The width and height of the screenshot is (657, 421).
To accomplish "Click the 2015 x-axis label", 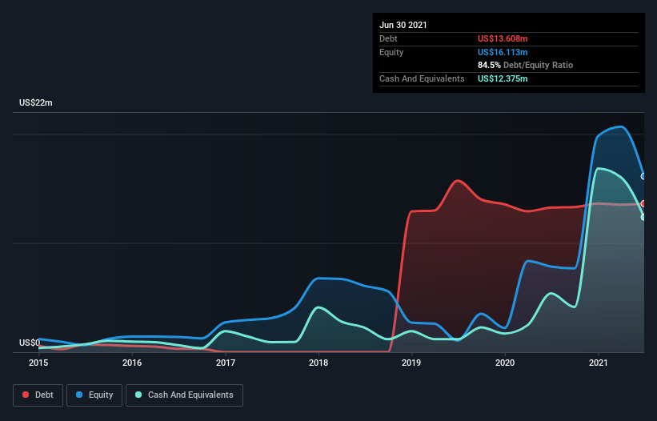I will point(38,363).
